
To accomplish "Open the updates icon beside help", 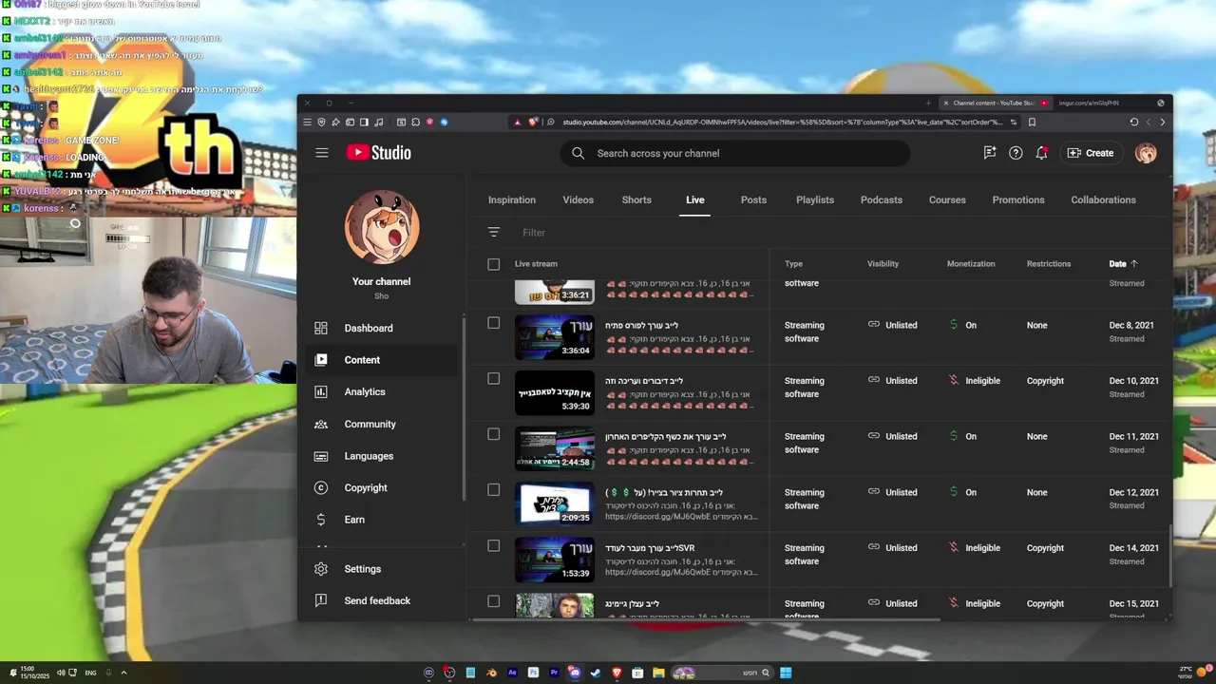I will pos(990,153).
